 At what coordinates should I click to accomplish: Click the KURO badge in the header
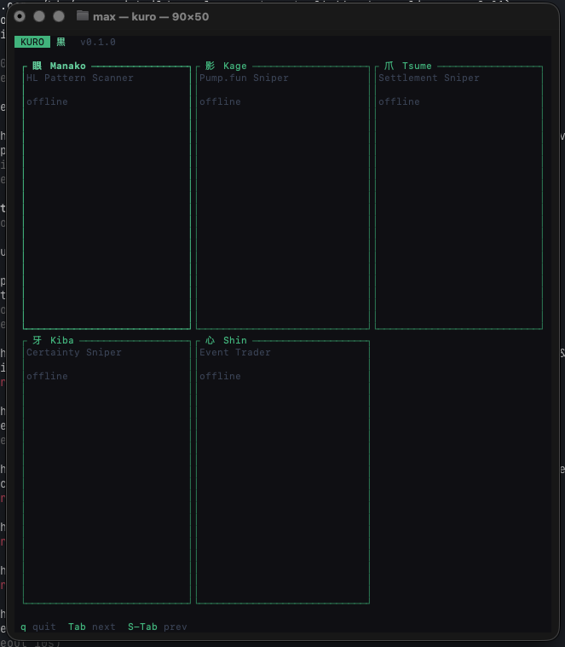(32, 42)
